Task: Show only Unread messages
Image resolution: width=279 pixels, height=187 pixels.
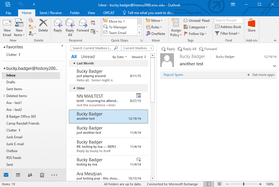Action: [88, 56]
